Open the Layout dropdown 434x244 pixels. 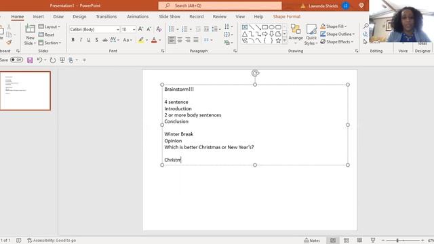50,26
